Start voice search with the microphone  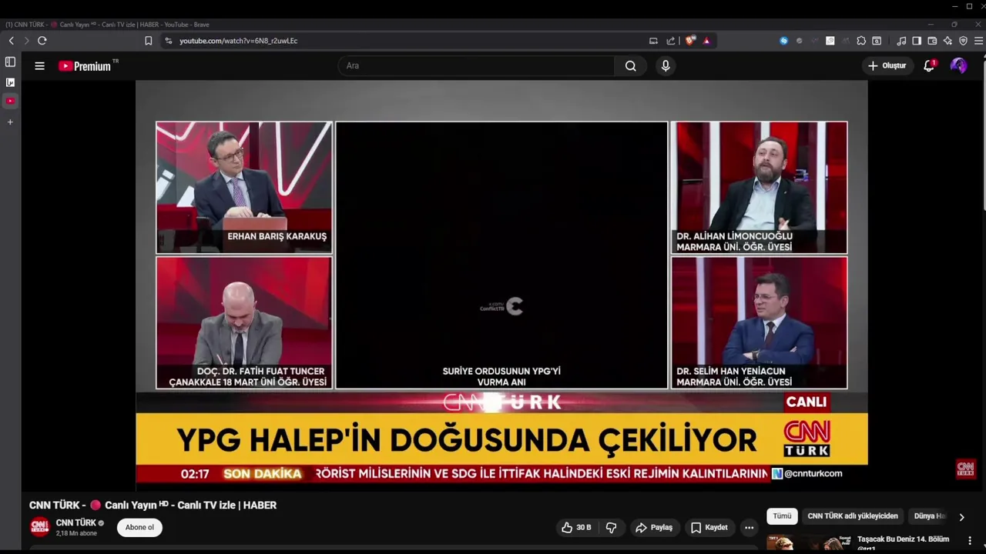tap(666, 65)
